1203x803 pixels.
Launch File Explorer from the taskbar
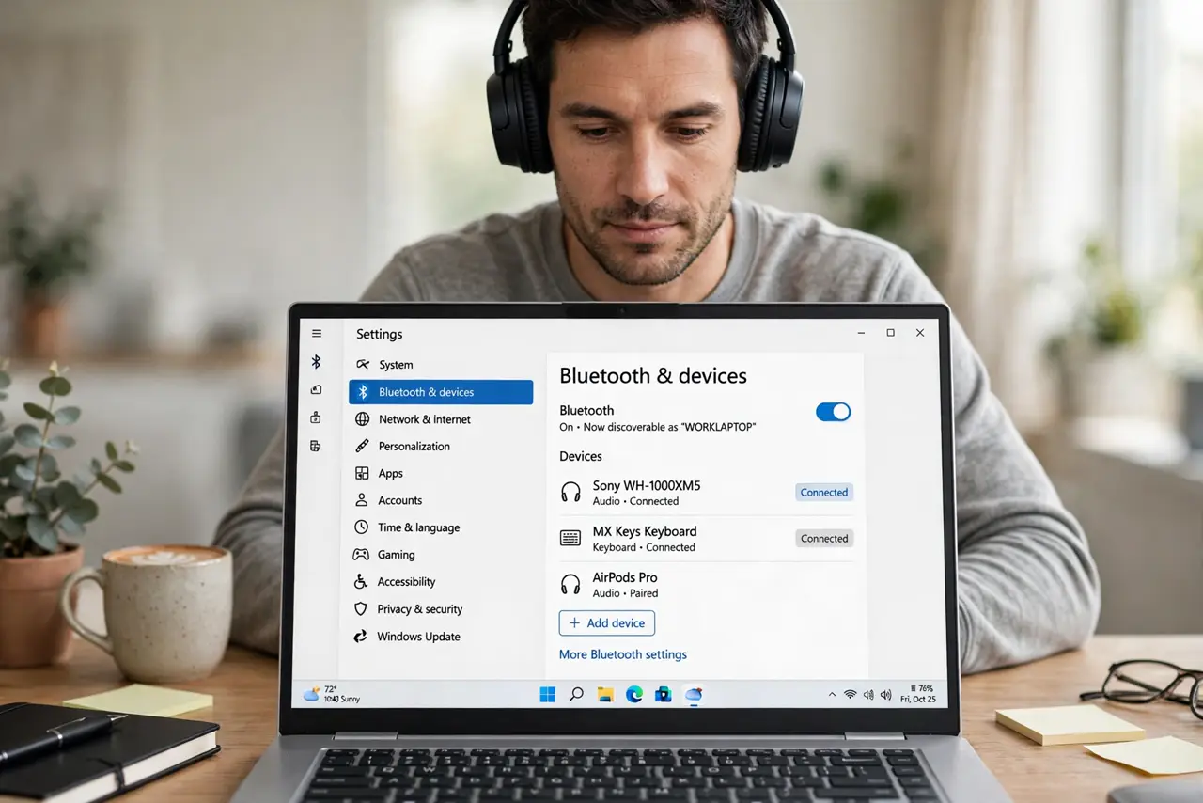click(605, 695)
